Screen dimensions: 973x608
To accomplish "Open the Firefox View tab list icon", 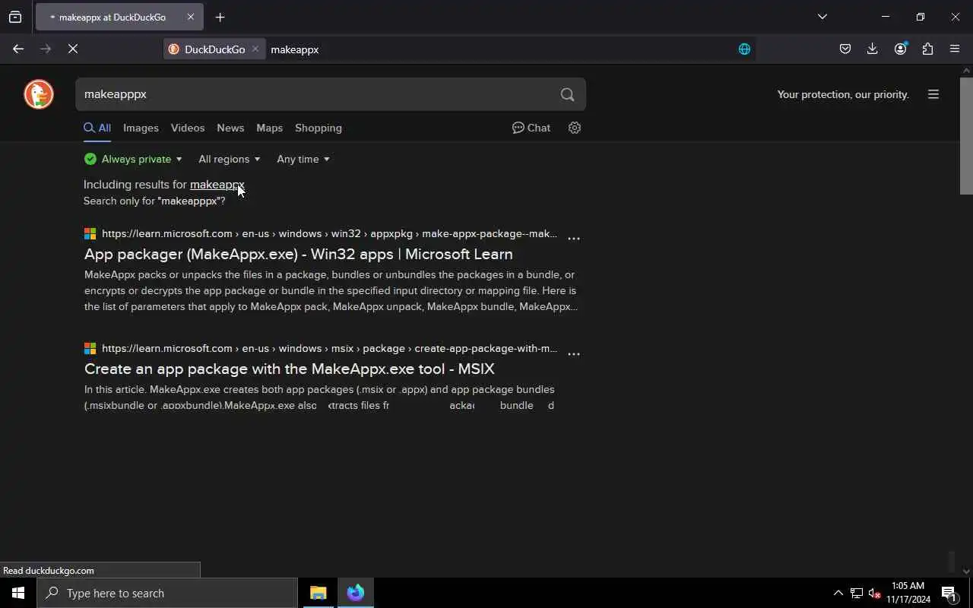I will pos(15,17).
